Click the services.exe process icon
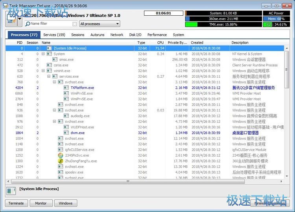The height and width of the screenshot is (212, 295). point(55,77)
